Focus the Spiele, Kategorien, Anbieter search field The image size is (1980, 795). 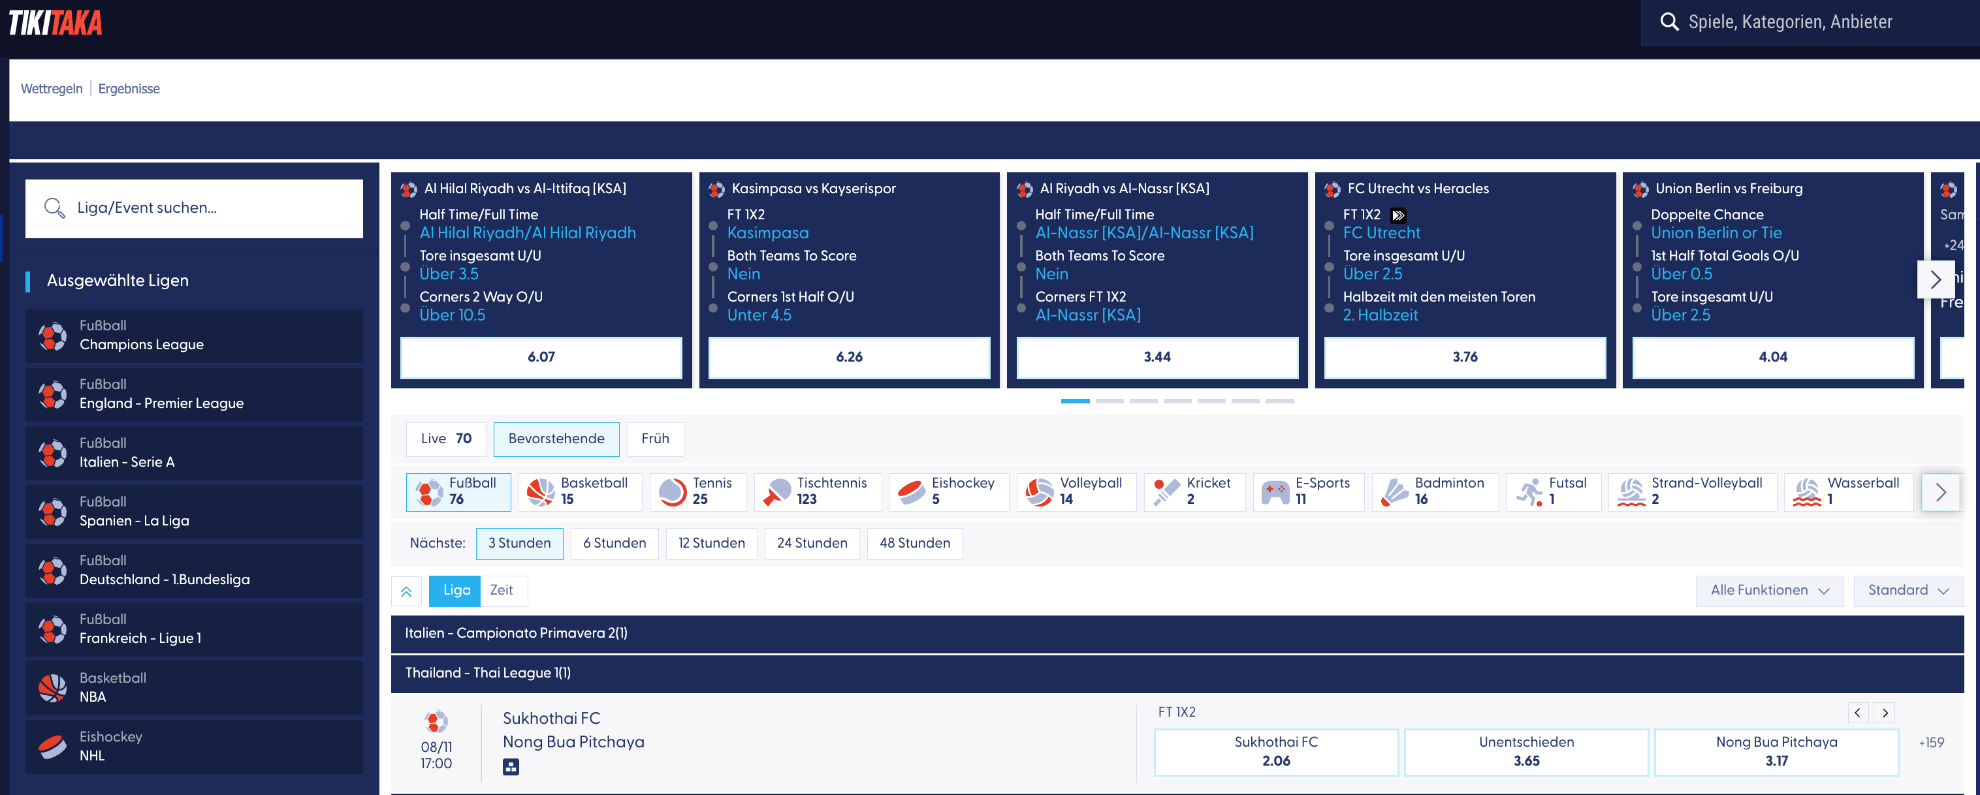tap(1810, 22)
